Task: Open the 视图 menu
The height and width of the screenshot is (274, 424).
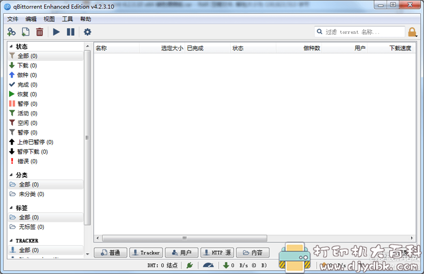Action: 49,19
